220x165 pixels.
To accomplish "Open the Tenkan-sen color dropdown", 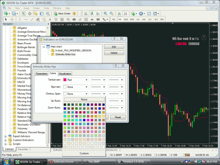I will (75, 80).
